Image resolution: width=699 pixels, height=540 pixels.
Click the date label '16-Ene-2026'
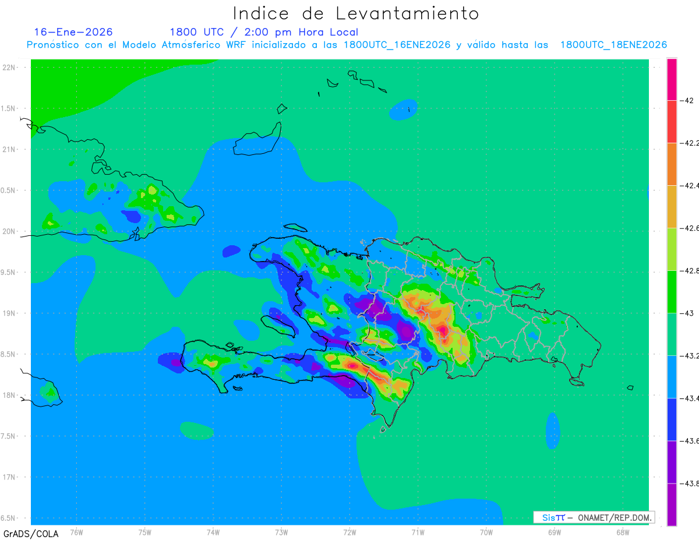point(73,32)
